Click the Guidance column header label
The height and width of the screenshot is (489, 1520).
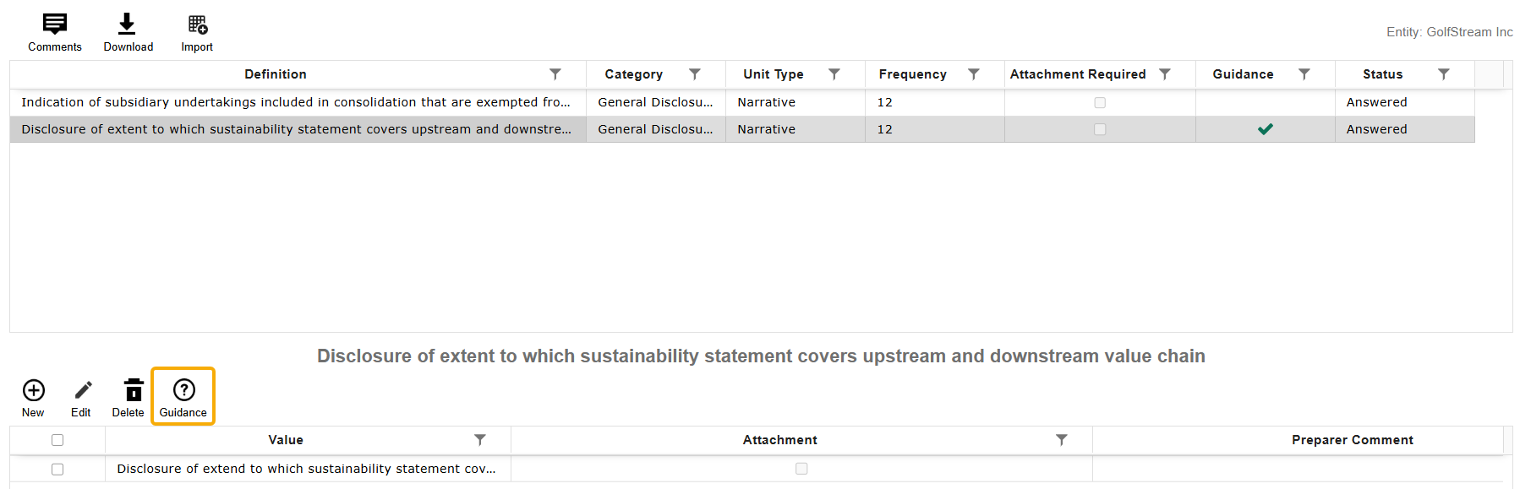[1243, 74]
